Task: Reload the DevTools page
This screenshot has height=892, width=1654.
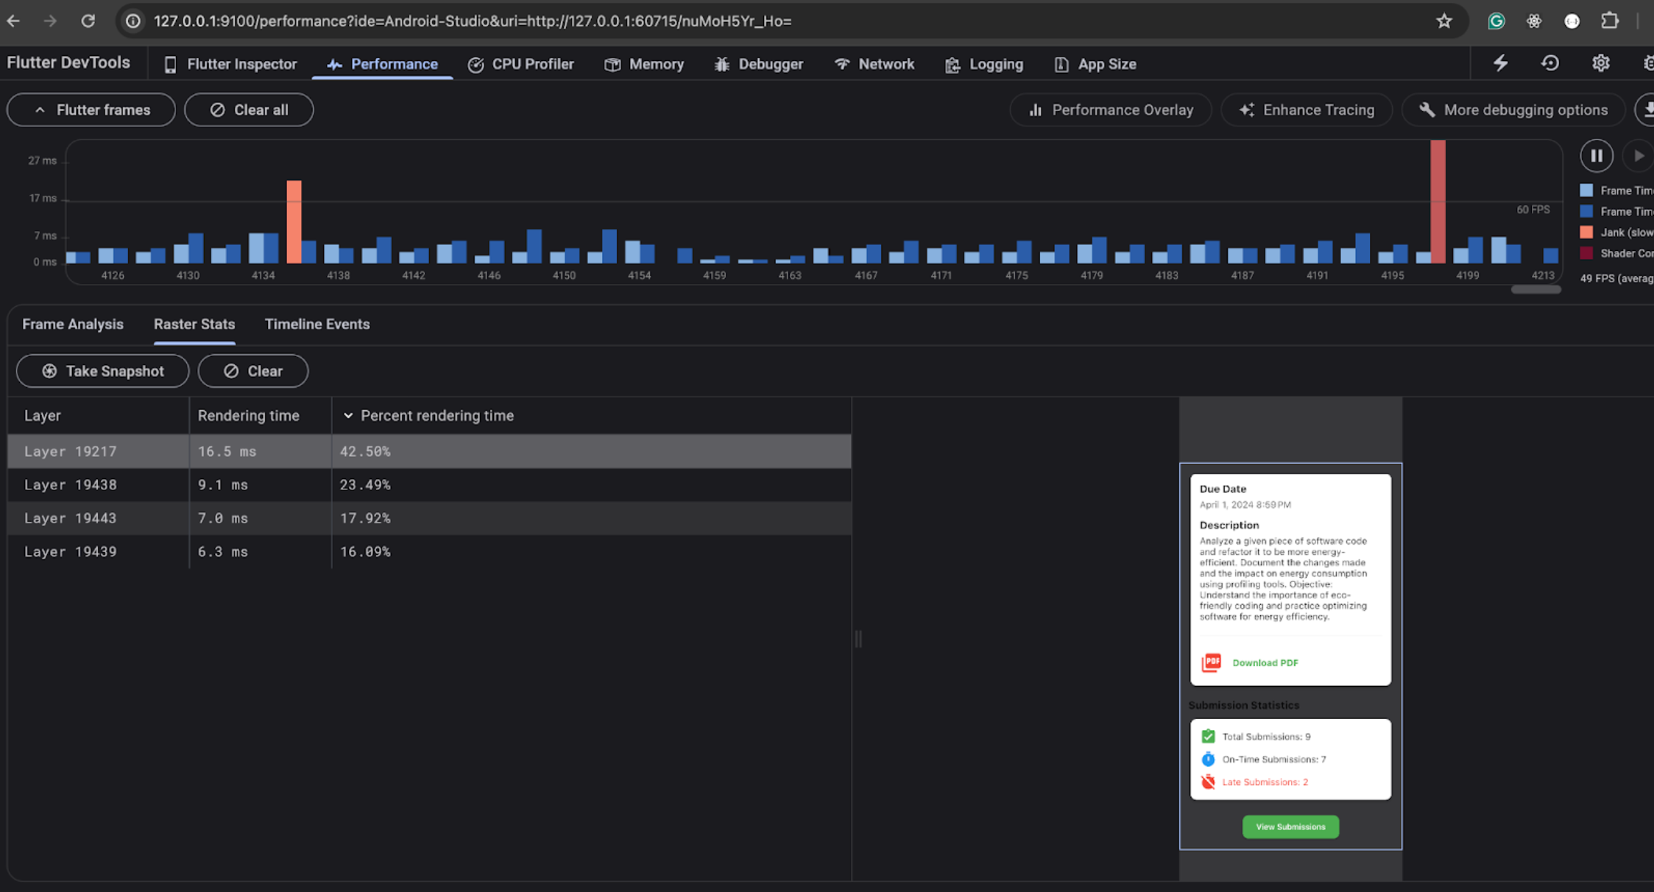Action: pos(88,21)
